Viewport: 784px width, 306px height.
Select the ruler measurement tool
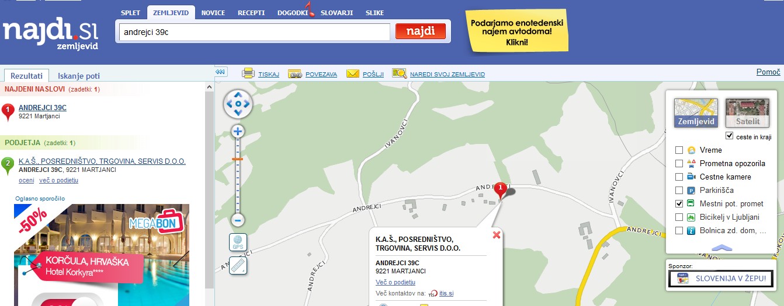[x=238, y=266]
